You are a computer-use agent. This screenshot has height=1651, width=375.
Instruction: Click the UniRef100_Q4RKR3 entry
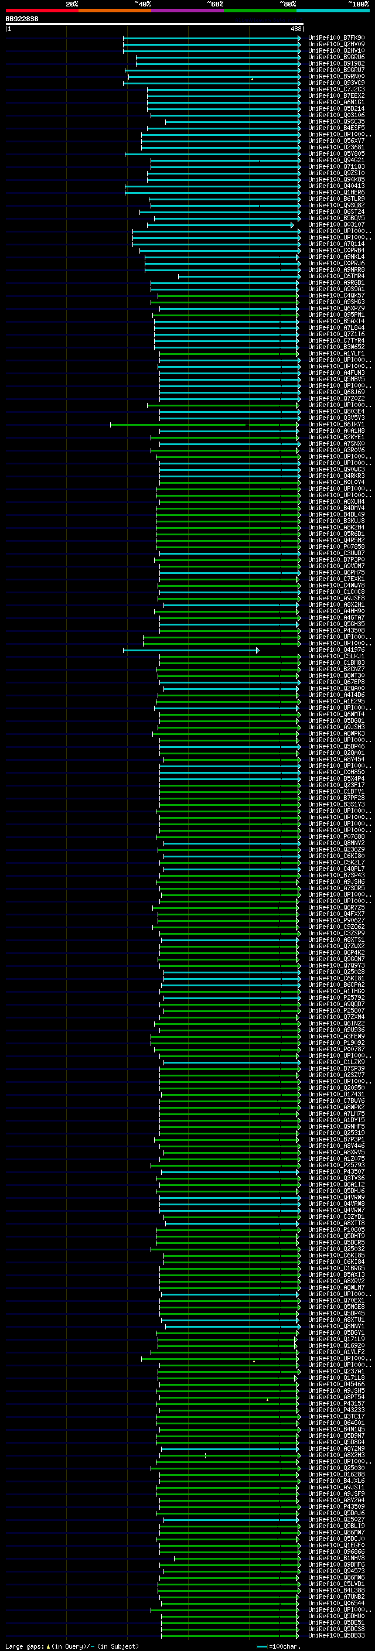[x=336, y=476]
